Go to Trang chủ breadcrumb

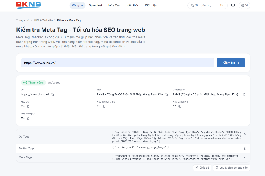(x=23, y=20)
